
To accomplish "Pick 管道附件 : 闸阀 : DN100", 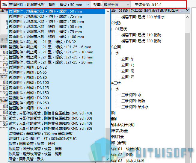I will click(x=57, y=83).
